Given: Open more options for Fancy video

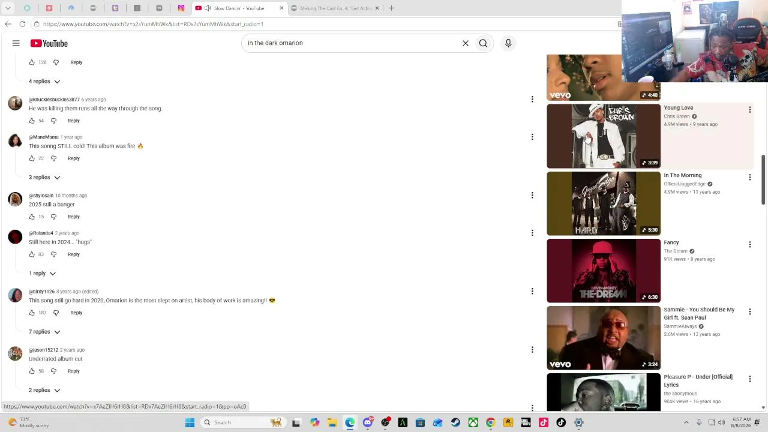Looking at the screenshot, I should click(749, 244).
